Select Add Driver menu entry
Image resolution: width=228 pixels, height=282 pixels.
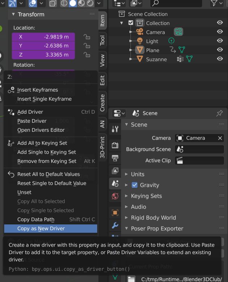click(51, 112)
